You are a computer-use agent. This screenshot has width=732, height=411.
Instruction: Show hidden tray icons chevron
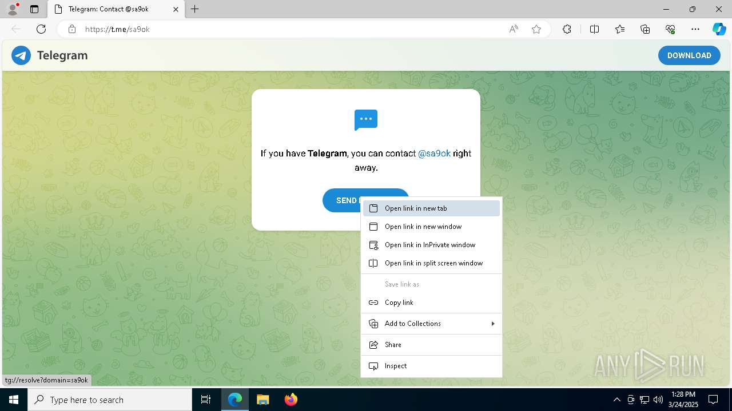(616, 400)
